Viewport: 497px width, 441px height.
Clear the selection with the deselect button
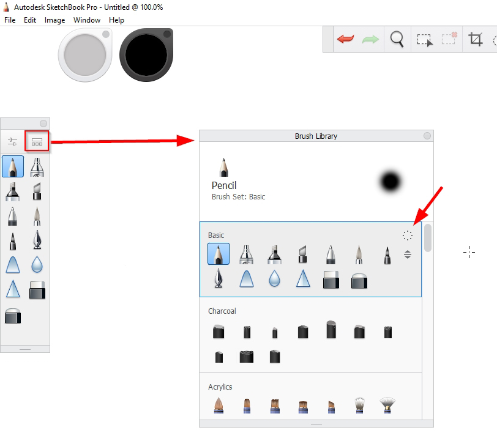tap(449, 39)
